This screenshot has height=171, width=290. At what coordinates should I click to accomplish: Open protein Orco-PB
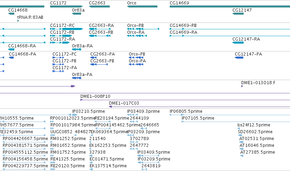137,54
